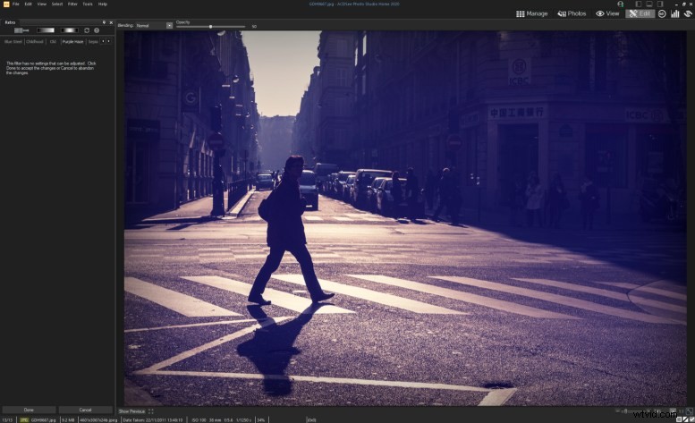
Task: Select the radial gradient tool
Action: (x=69, y=30)
